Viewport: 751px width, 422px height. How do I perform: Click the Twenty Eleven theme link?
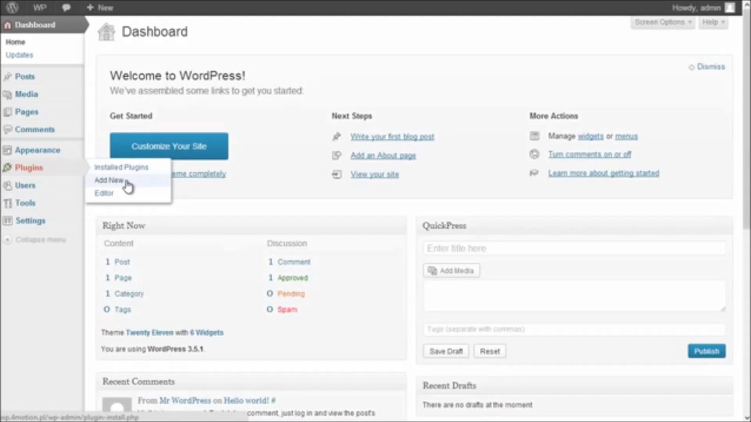click(x=150, y=332)
